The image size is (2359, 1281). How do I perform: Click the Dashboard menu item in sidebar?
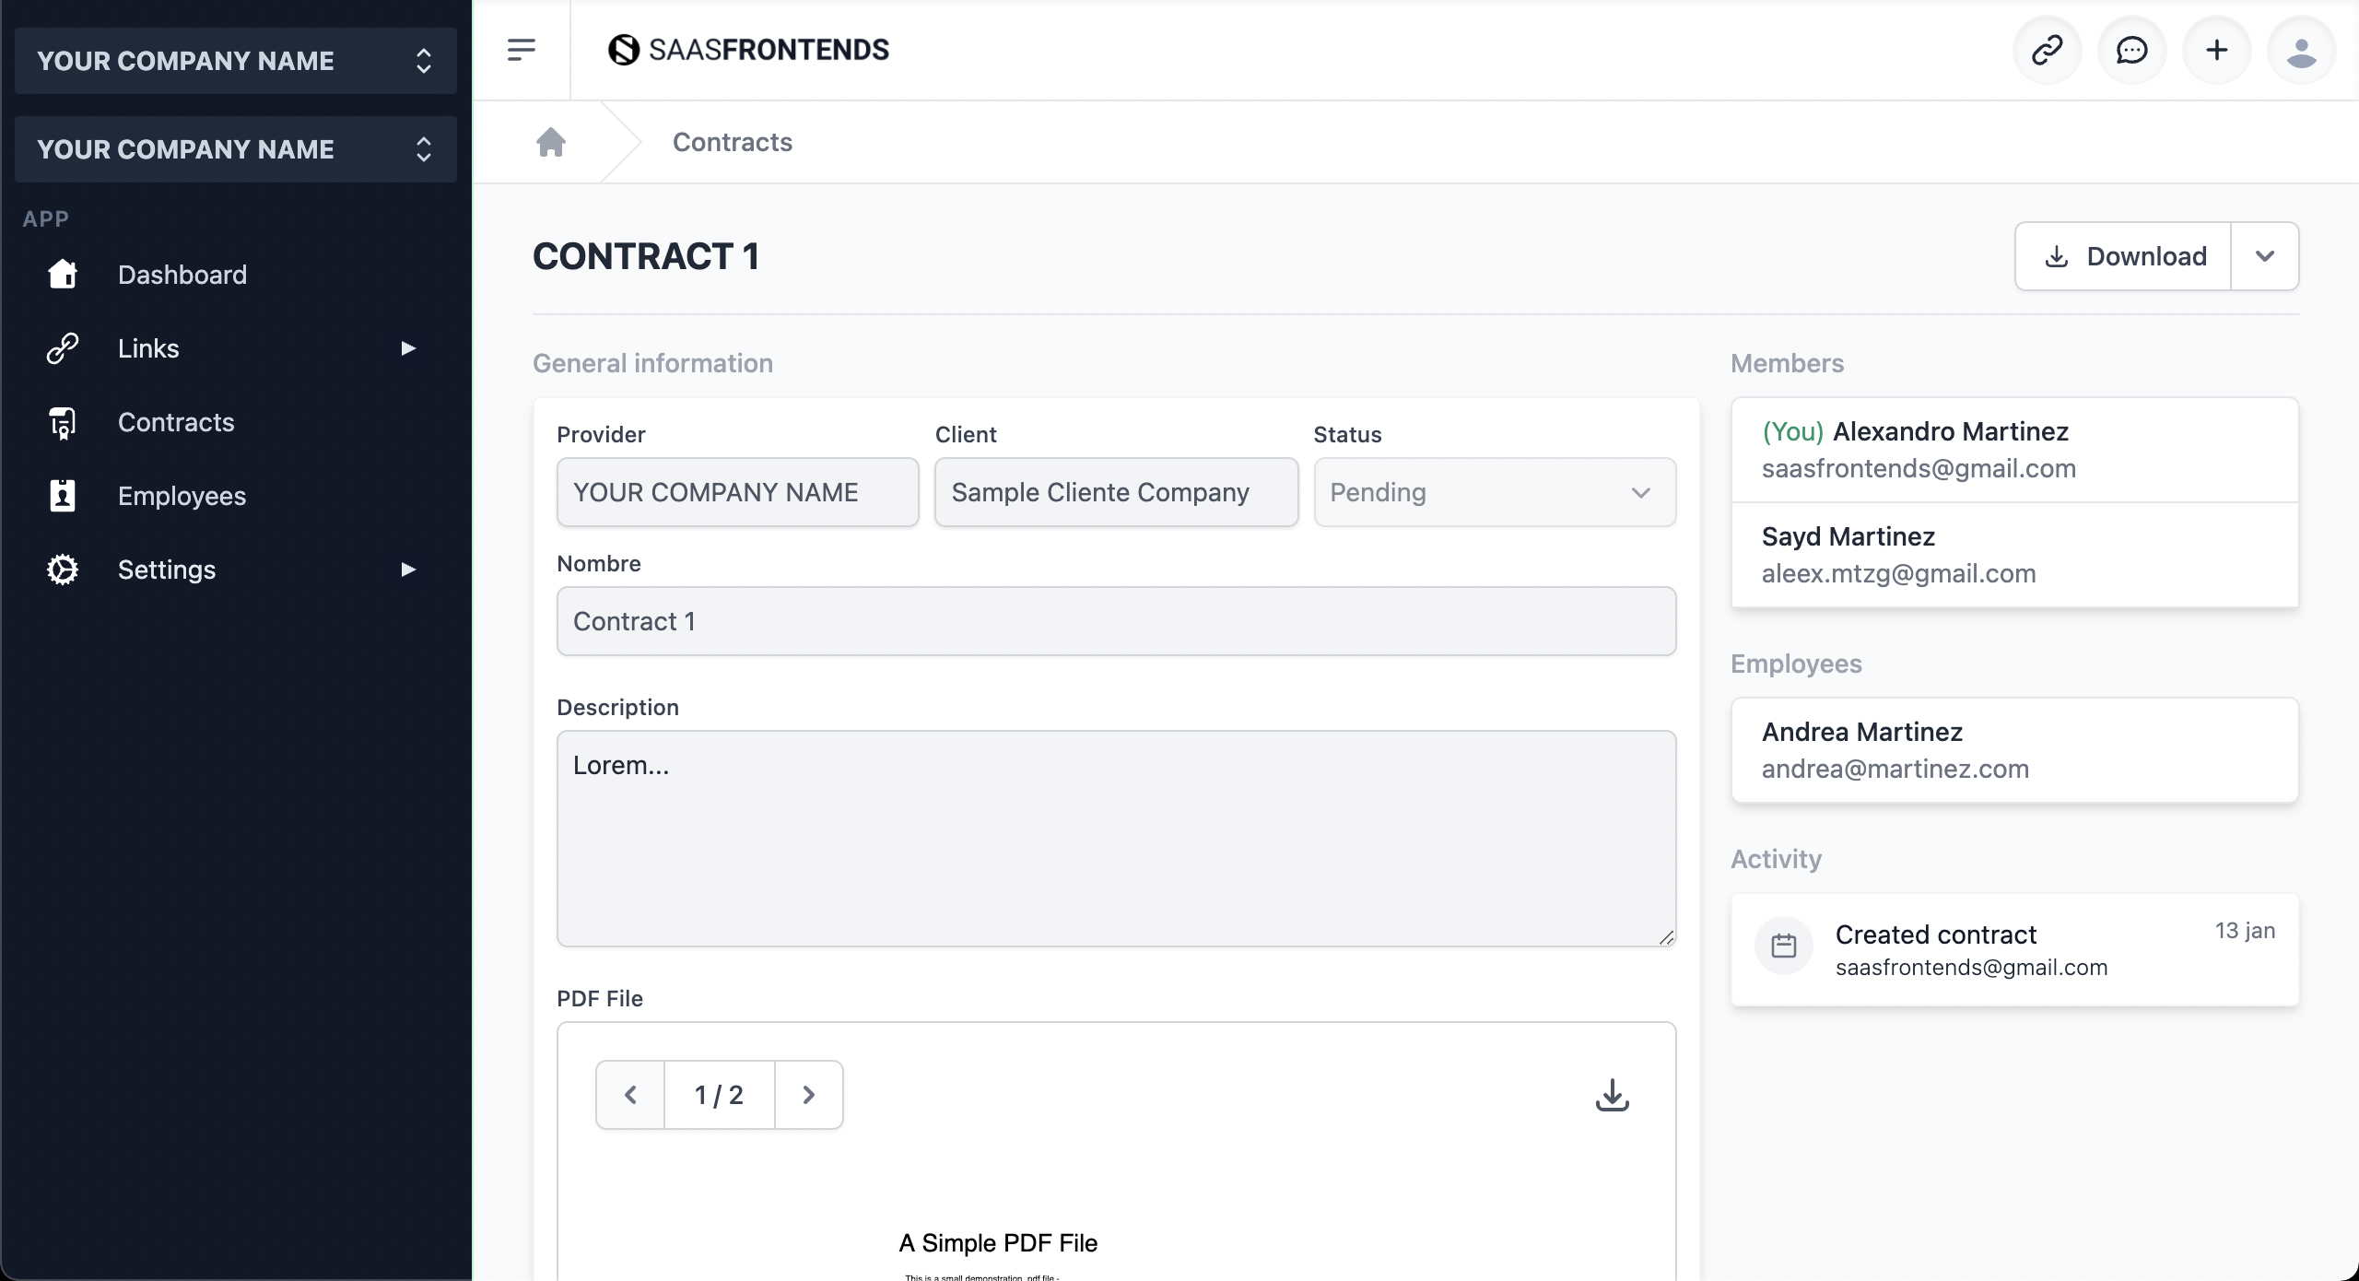[182, 275]
